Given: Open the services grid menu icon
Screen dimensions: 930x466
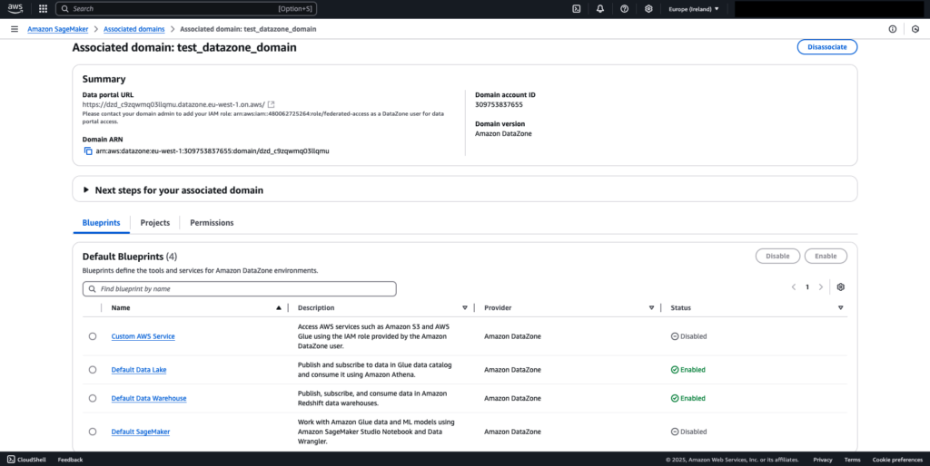Looking at the screenshot, I should coord(43,9).
